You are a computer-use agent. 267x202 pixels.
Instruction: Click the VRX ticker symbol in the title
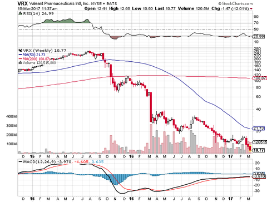coord(22,3)
